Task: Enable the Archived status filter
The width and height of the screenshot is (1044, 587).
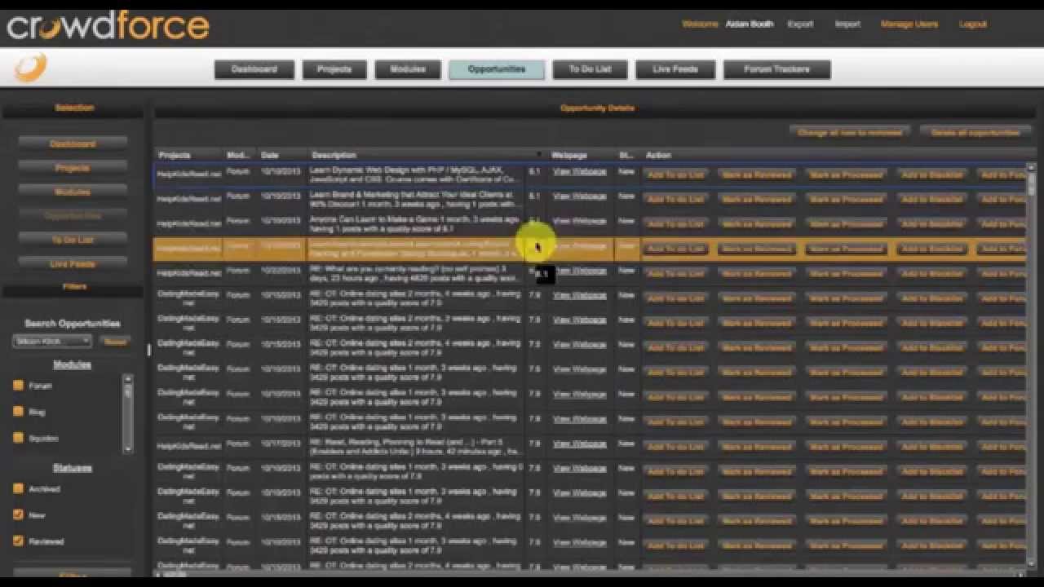Action: click(18, 489)
